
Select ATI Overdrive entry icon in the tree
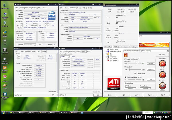[x=108, y=60]
